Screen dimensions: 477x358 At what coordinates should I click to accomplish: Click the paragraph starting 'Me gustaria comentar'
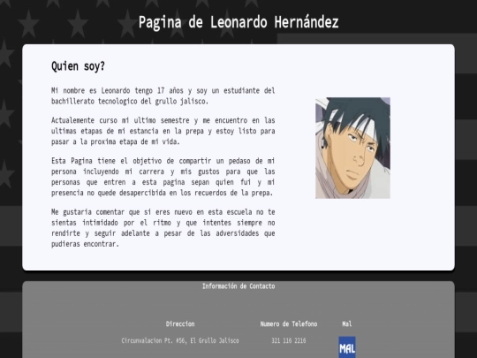[x=163, y=228]
